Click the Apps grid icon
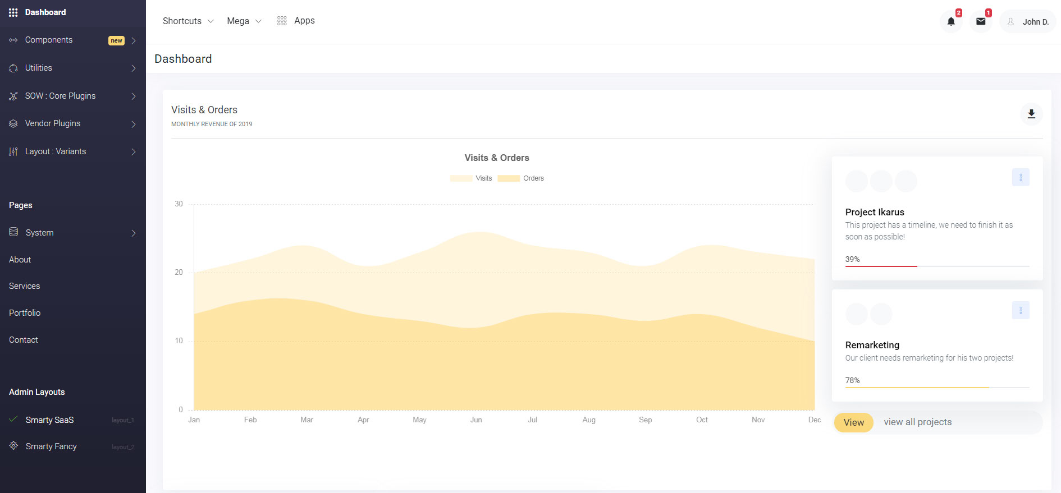Viewport: 1061px width, 493px height. [282, 21]
